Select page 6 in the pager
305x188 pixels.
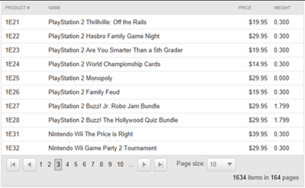click(x=84, y=165)
